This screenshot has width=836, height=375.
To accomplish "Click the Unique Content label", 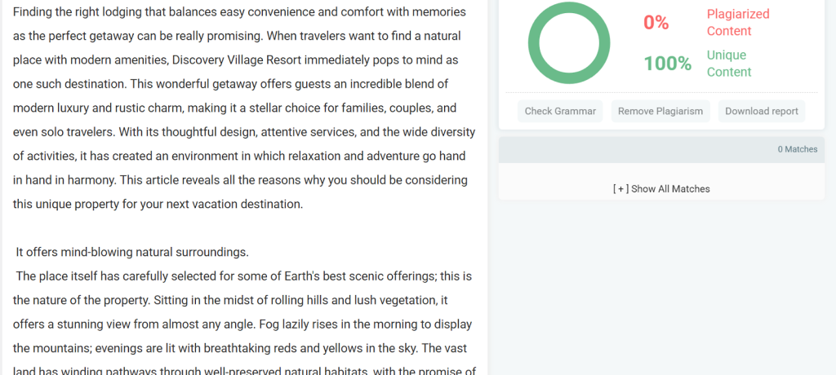I will click(x=728, y=64).
